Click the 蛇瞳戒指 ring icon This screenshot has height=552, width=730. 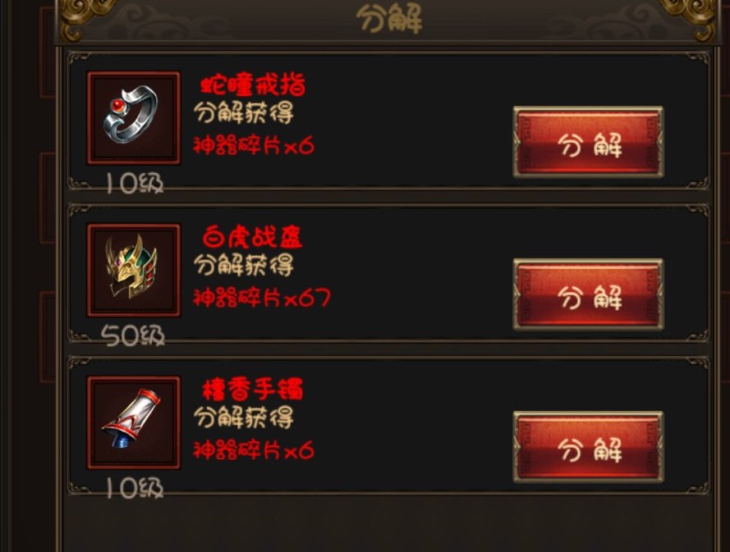click(x=134, y=117)
